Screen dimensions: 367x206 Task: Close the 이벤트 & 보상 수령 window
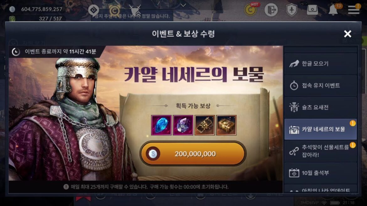click(x=348, y=34)
